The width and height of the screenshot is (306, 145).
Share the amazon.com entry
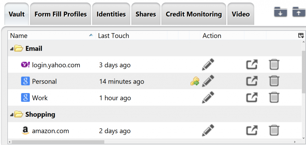click(252, 130)
